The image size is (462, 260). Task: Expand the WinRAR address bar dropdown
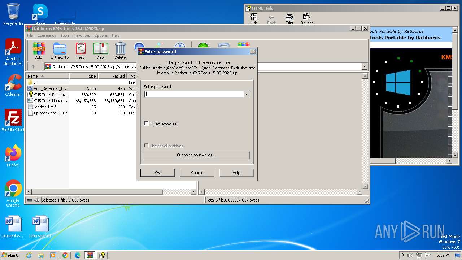click(364, 66)
